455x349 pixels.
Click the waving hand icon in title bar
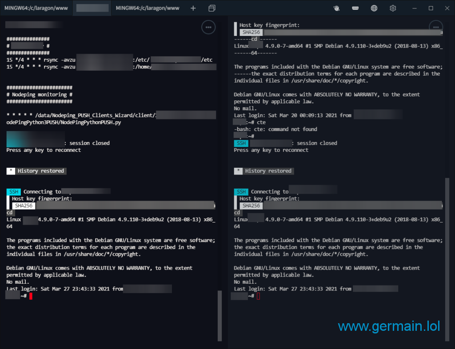[337, 8]
